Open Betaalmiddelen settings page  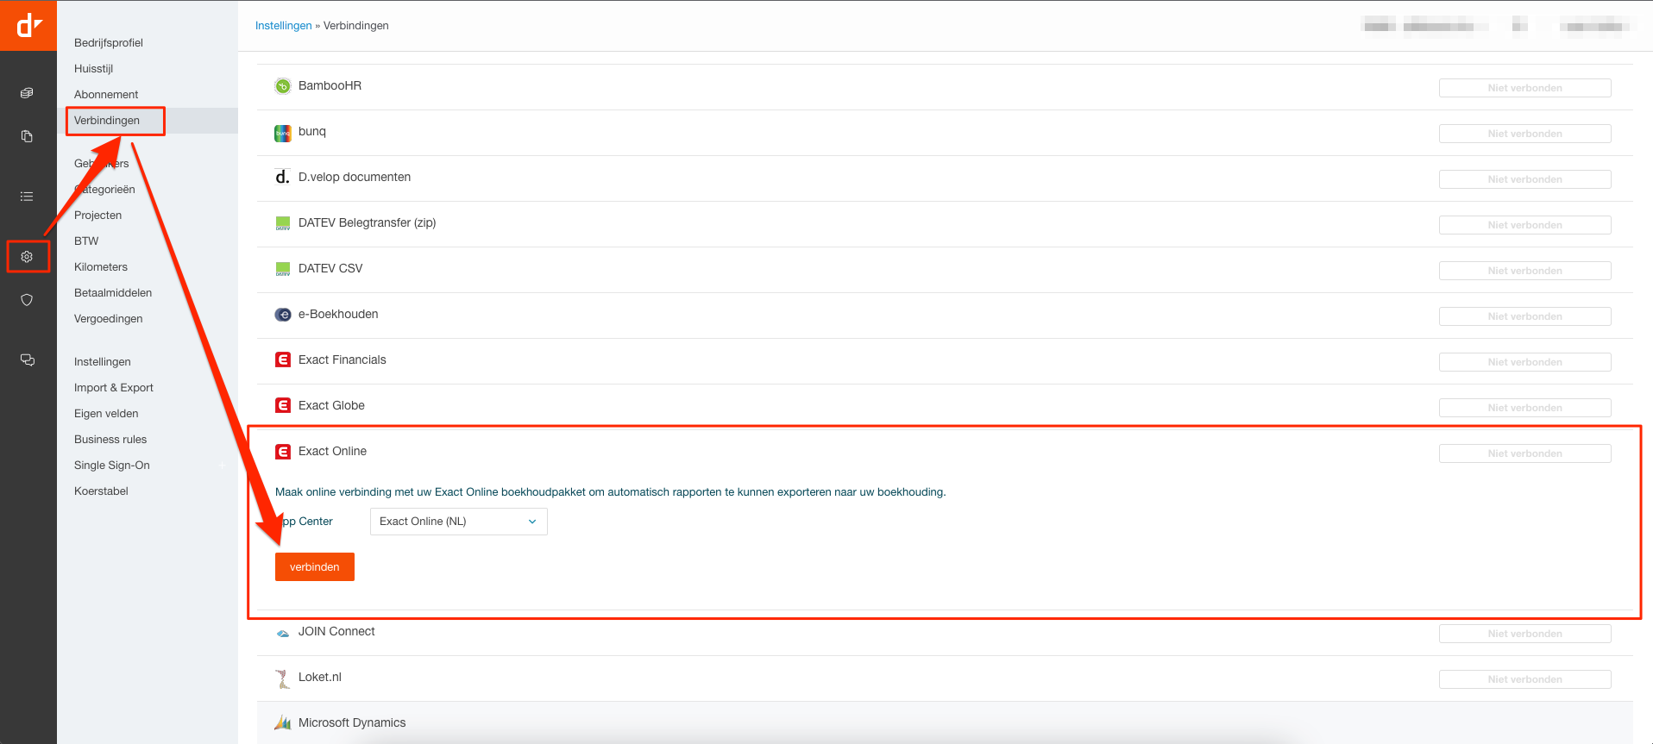pos(113,292)
